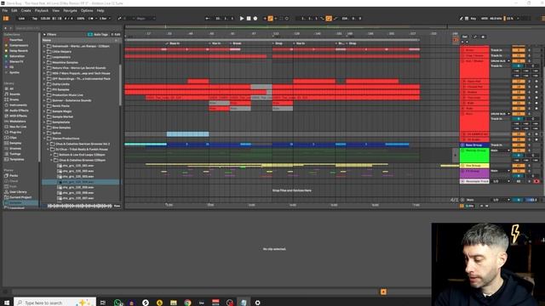545x306 pixels.
Task: Click the Break locator
Action: [237, 43]
